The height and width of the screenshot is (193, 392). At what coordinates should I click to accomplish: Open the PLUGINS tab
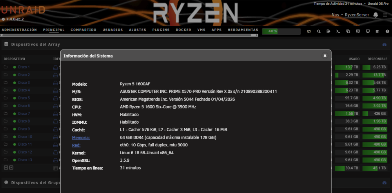pos(161,30)
